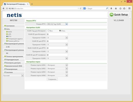133x102 pixels.
Task: Enable VLAN Tag для Интернет with Вкл. radio
Action: [49, 31]
